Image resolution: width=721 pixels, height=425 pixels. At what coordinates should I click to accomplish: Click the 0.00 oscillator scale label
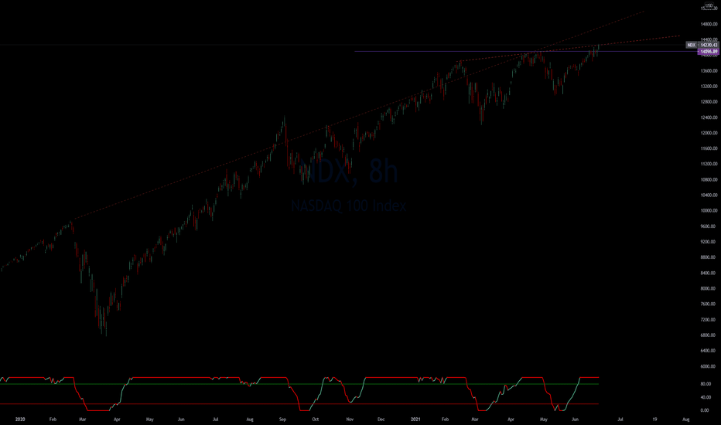coord(705,410)
